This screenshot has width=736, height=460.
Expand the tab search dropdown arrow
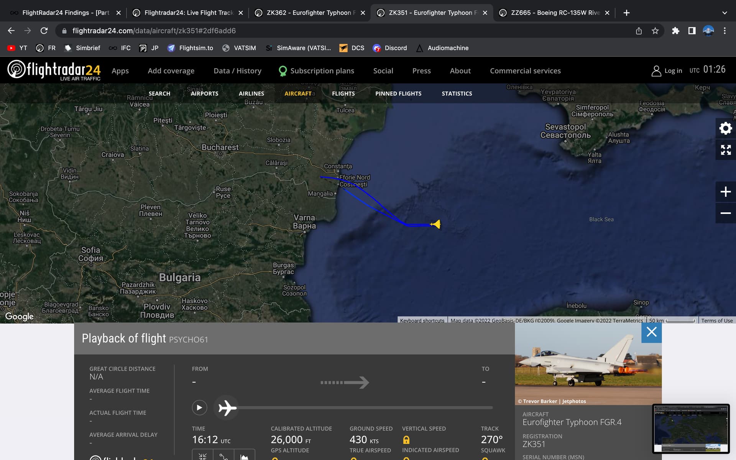click(724, 13)
